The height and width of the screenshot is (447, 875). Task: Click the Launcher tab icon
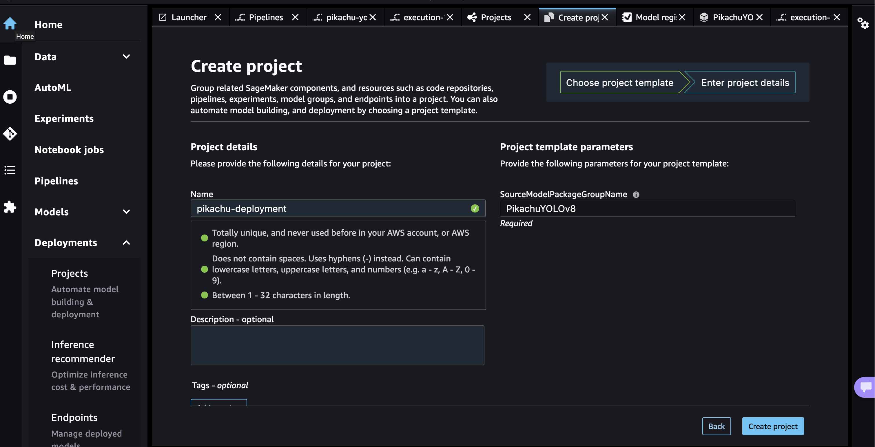click(163, 17)
